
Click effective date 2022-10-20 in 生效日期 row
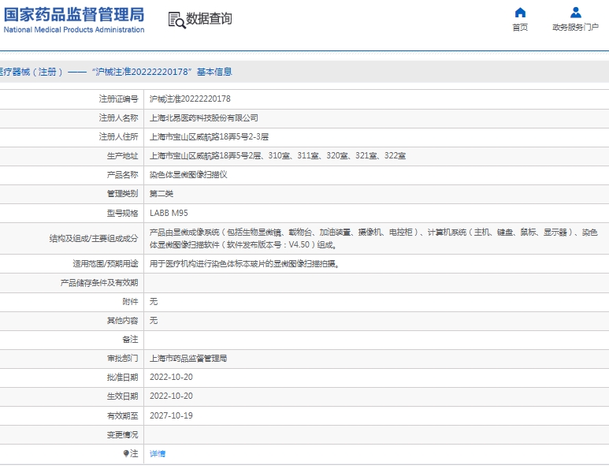coord(171,396)
